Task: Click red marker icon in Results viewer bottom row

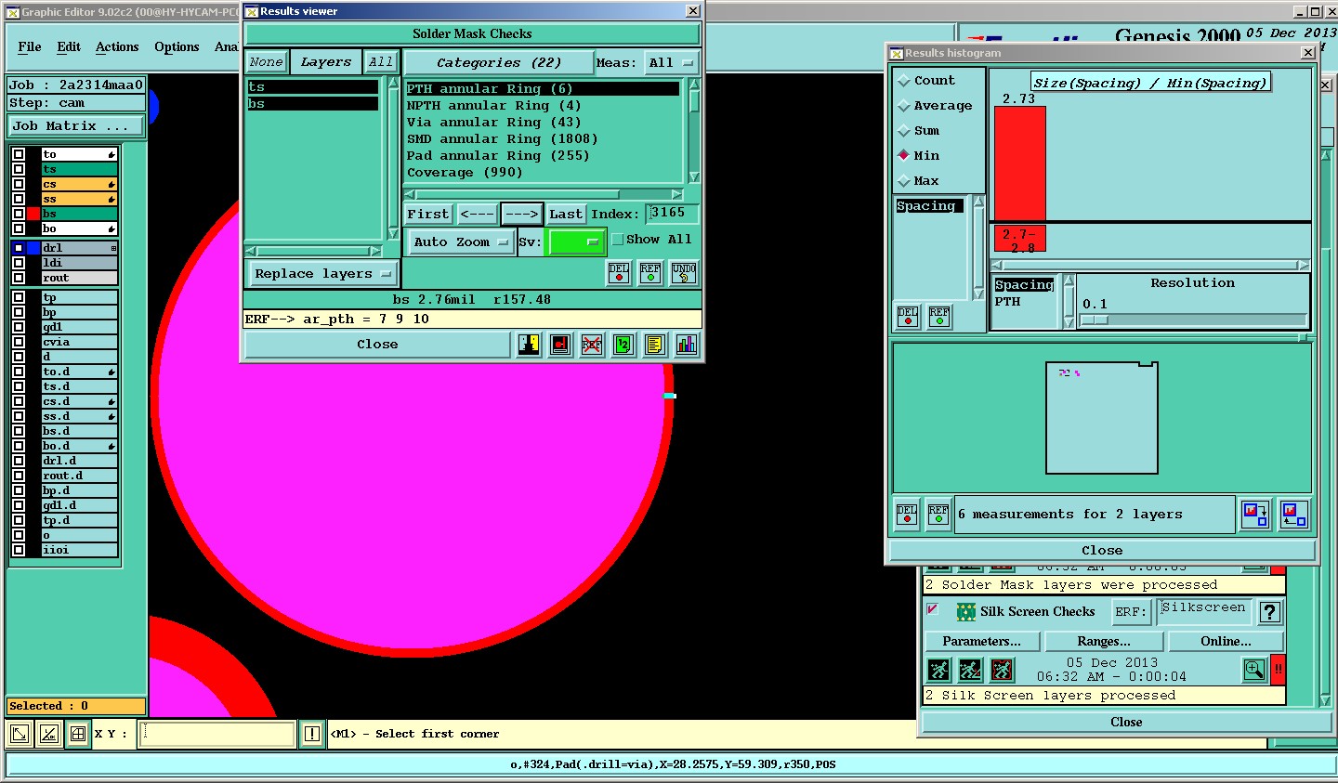Action: click(x=560, y=345)
